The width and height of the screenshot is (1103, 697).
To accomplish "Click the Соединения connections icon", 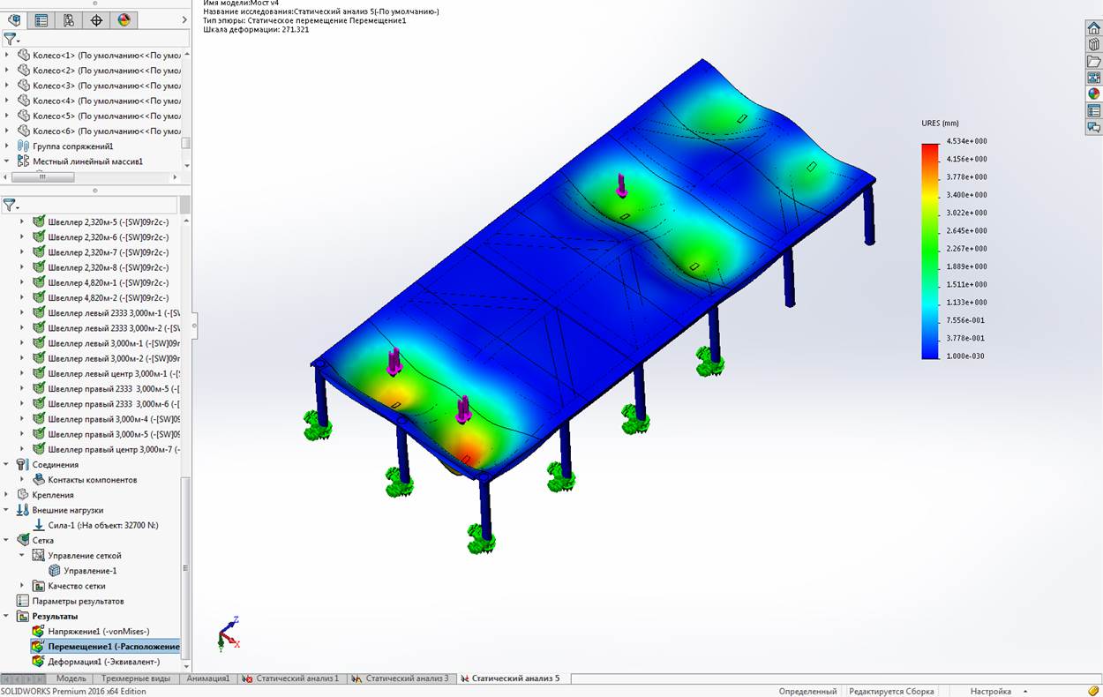I will pos(23,464).
